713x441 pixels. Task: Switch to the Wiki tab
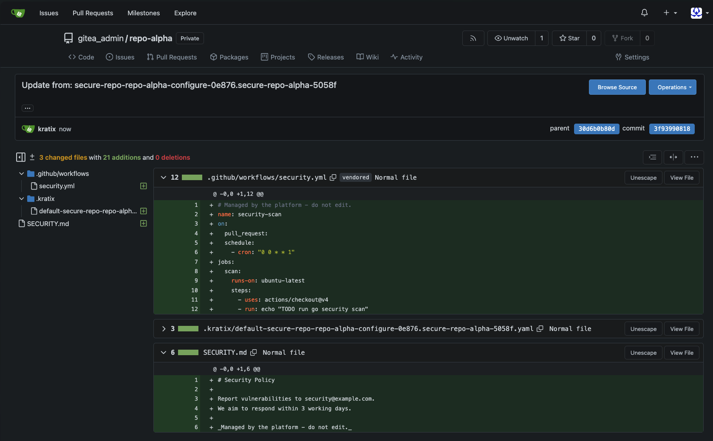coord(368,57)
